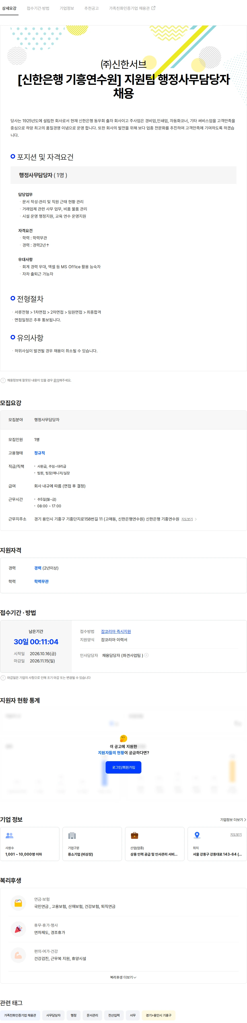Image resolution: width=247 pixels, height=1023 pixels.
Task: Open the 기업정보 tab
Action: pos(67,8)
